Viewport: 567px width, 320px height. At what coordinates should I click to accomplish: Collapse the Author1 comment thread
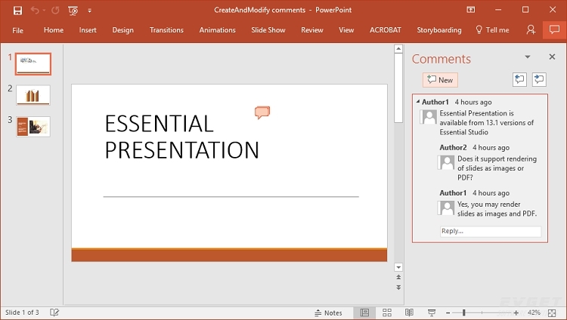[418, 102]
